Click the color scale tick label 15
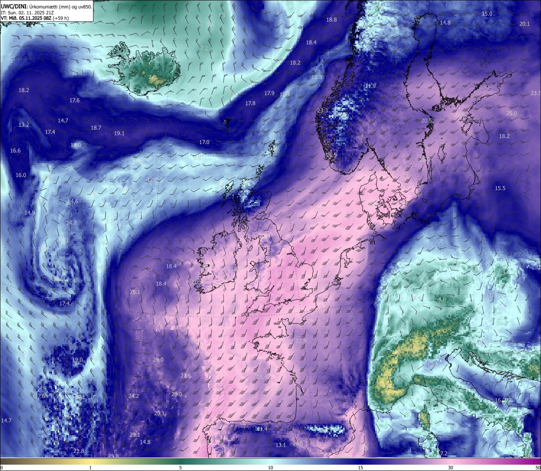The height and width of the screenshot is (471, 541). point(361,468)
